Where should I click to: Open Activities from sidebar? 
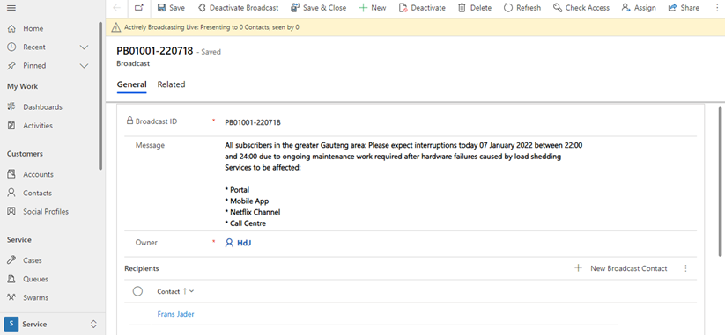point(38,126)
